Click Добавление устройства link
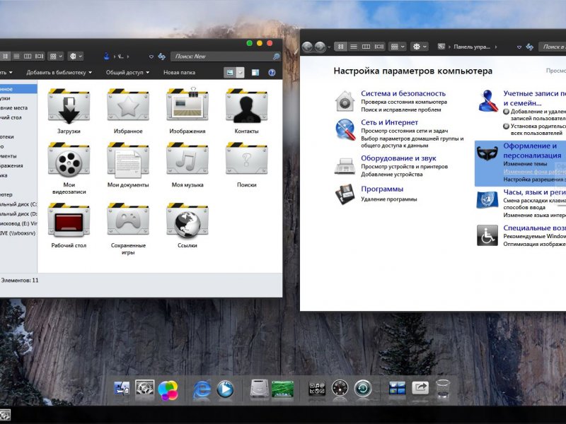566x424 pixels. pyautogui.click(x=392, y=174)
